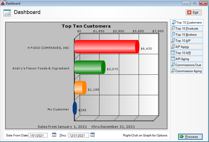Click the red X icon on Exit
The height and width of the screenshot is (142, 209).
point(189,12)
